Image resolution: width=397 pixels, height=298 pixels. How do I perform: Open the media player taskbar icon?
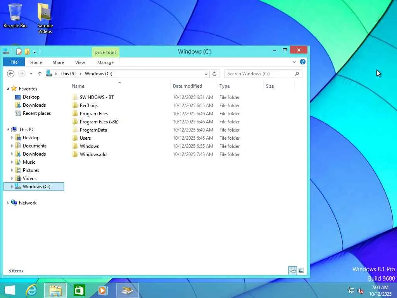coord(103,290)
